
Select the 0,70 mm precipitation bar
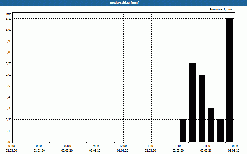[192, 103]
